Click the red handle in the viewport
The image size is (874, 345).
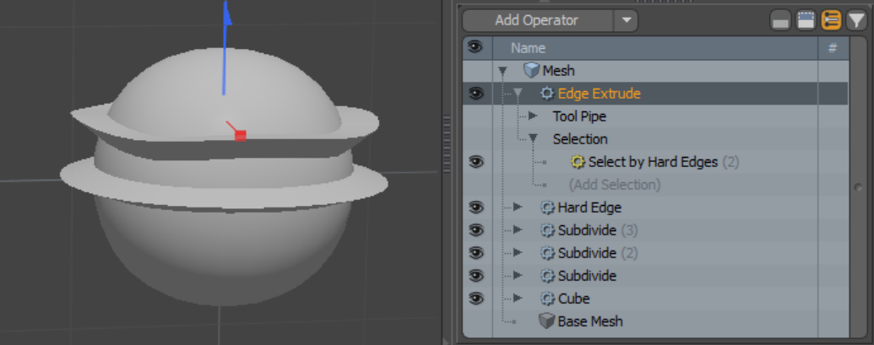tap(240, 135)
